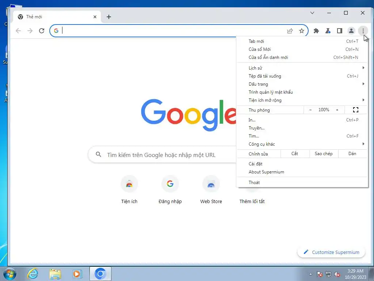Click 'Customize Supermium' button
Image resolution: width=374 pixels, height=281 pixels.
331,252
